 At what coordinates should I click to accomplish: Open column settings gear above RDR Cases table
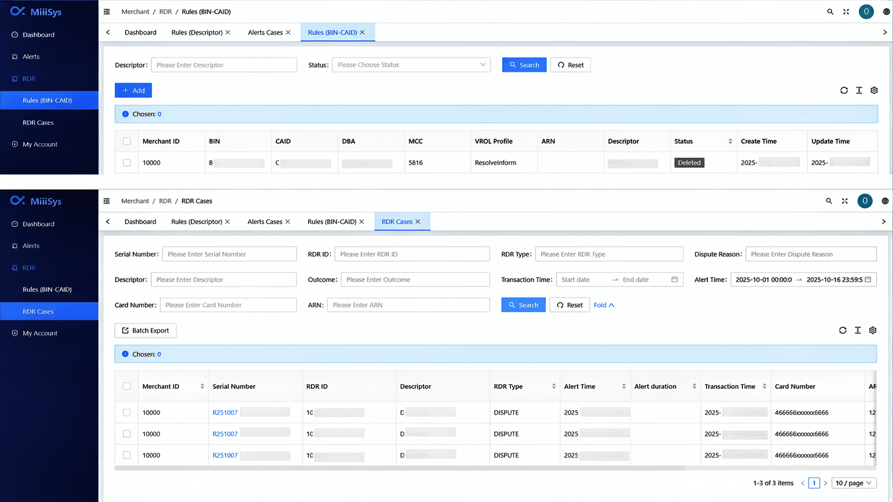[x=873, y=330]
